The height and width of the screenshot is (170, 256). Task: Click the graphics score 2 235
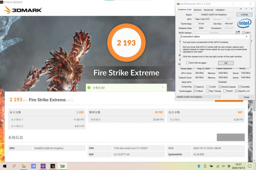[80, 112]
